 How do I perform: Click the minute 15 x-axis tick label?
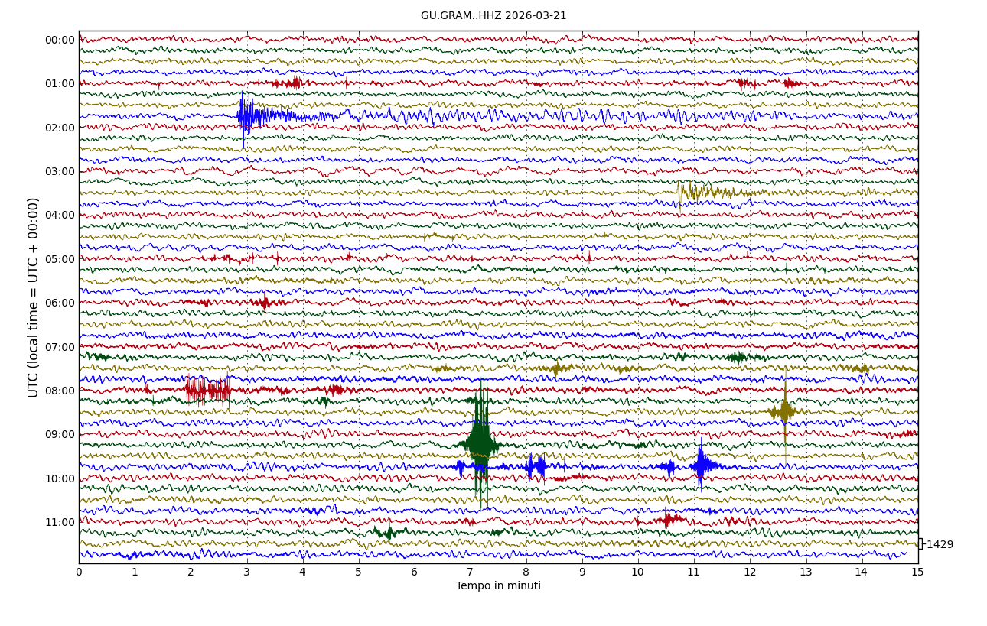pos(918,572)
